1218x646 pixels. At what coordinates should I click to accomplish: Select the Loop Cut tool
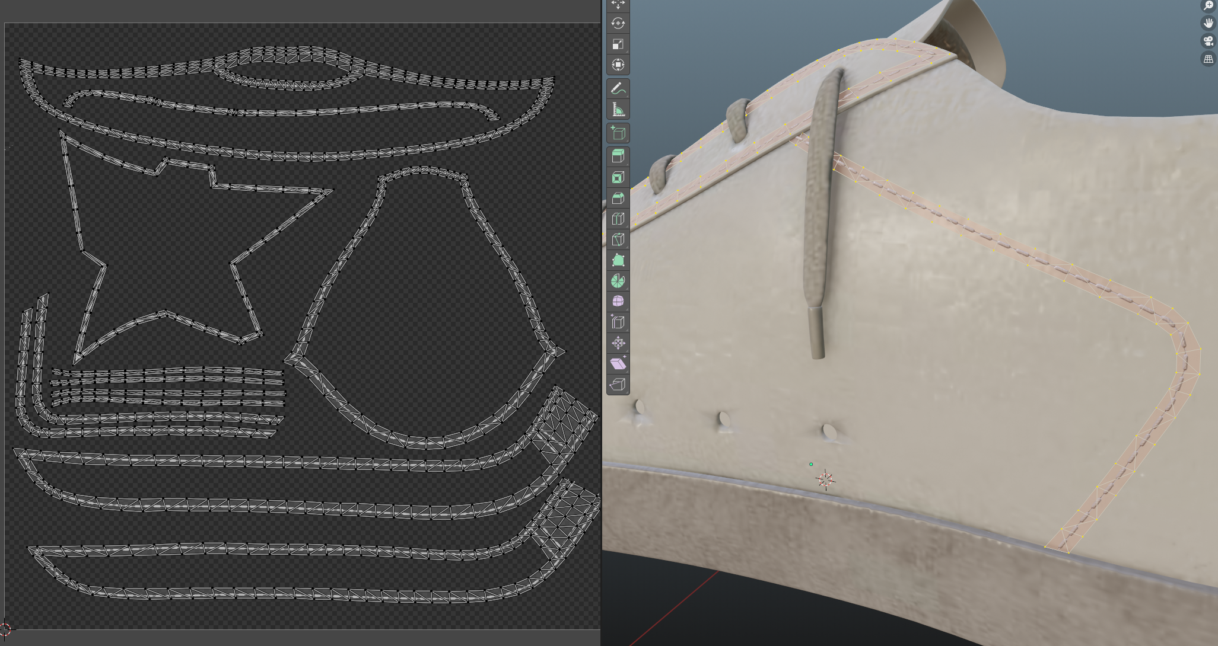click(618, 219)
